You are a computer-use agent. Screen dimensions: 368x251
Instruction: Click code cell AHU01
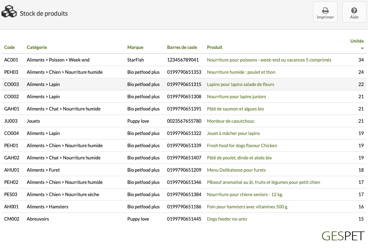(x=12, y=170)
